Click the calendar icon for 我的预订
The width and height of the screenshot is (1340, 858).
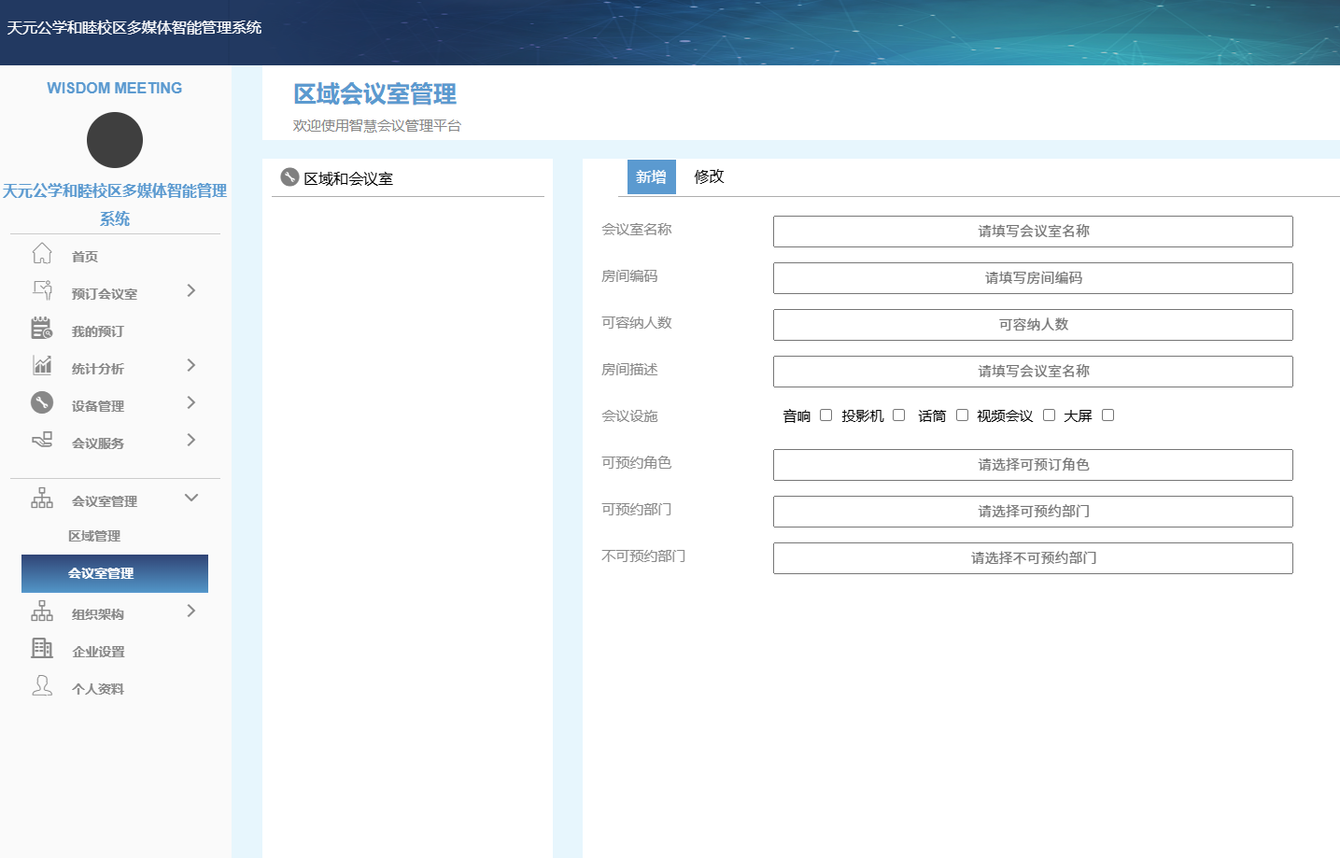tap(42, 329)
